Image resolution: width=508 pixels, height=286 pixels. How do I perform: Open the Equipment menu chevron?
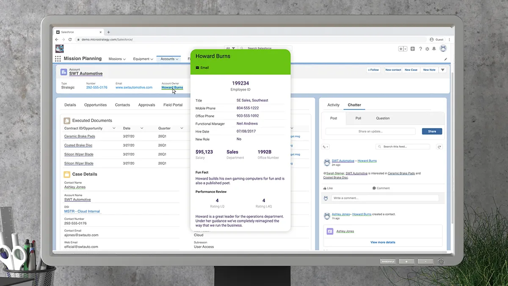tap(152, 59)
